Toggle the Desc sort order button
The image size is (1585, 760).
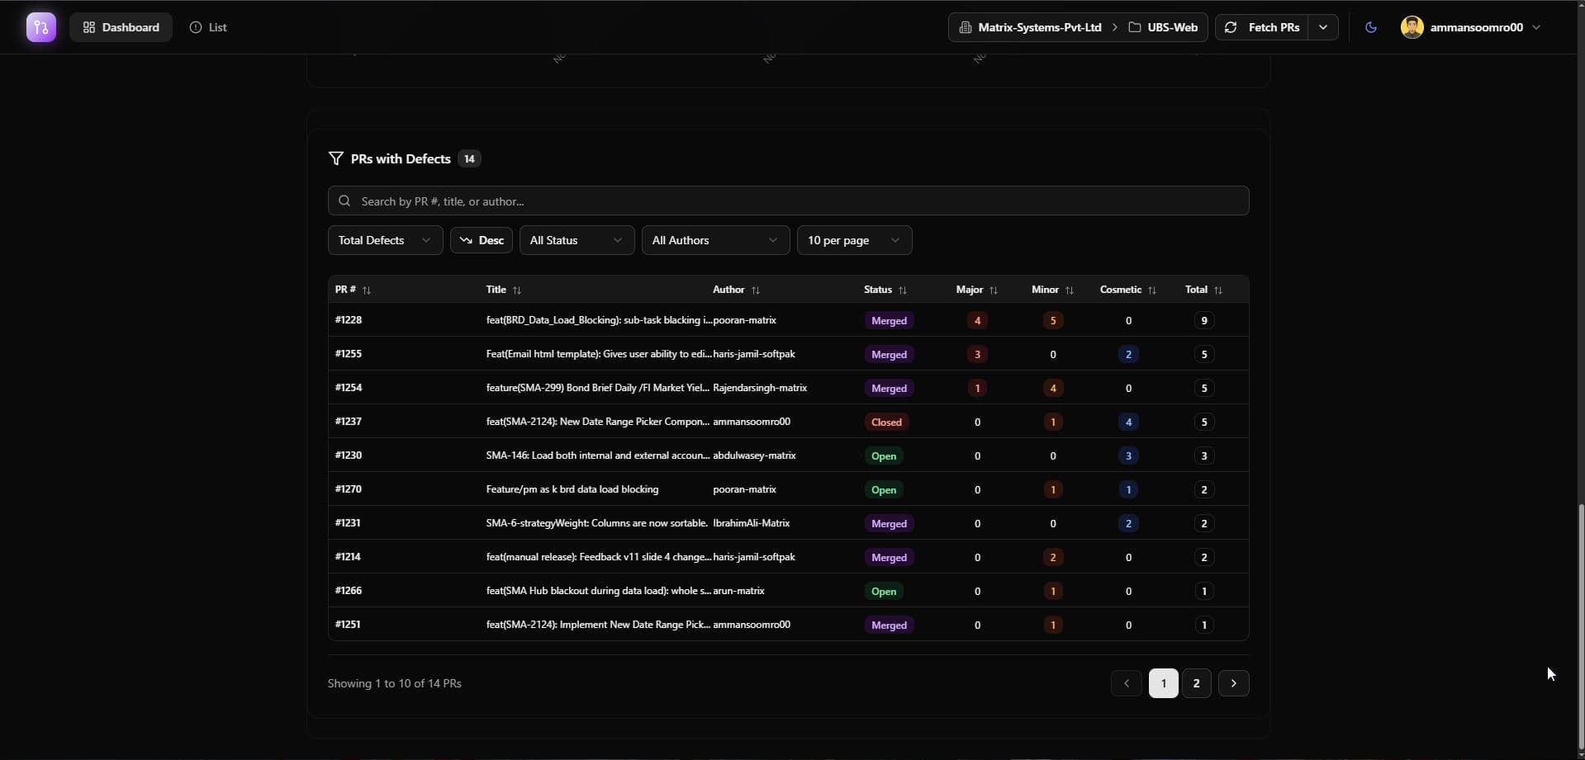(482, 240)
